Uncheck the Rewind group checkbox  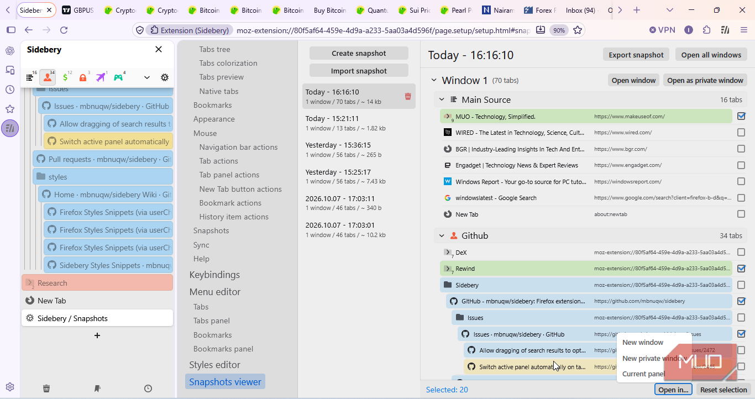point(741,269)
